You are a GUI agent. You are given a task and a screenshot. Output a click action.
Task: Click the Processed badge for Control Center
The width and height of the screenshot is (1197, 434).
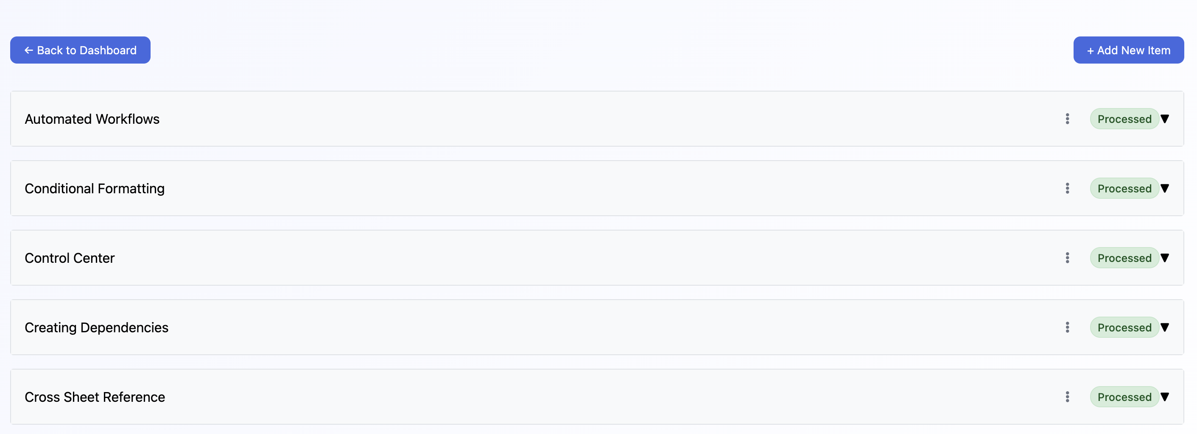point(1124,258)
